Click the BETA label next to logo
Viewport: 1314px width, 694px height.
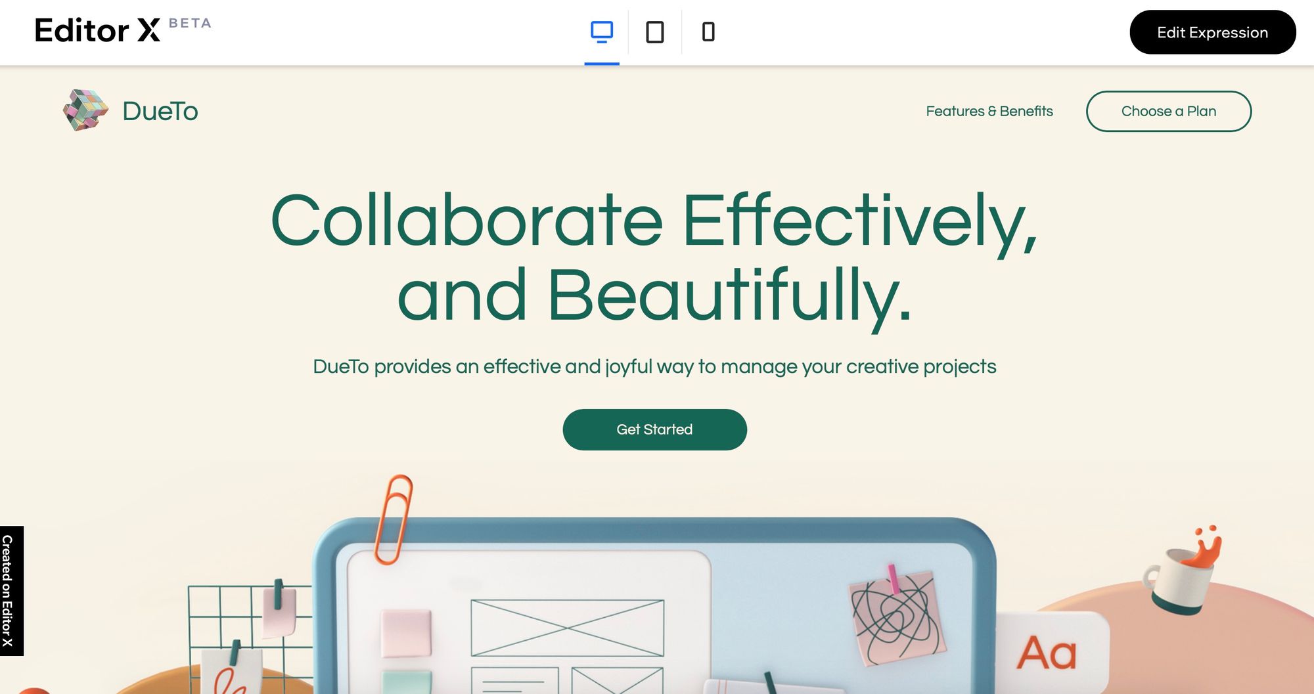190,23
